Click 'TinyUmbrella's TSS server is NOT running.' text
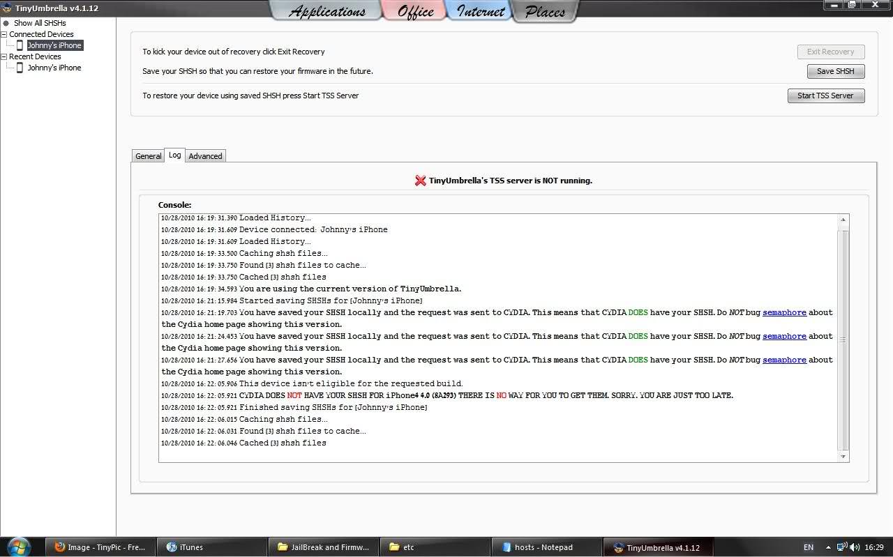893x557 pixels. (x=511, y=181)
